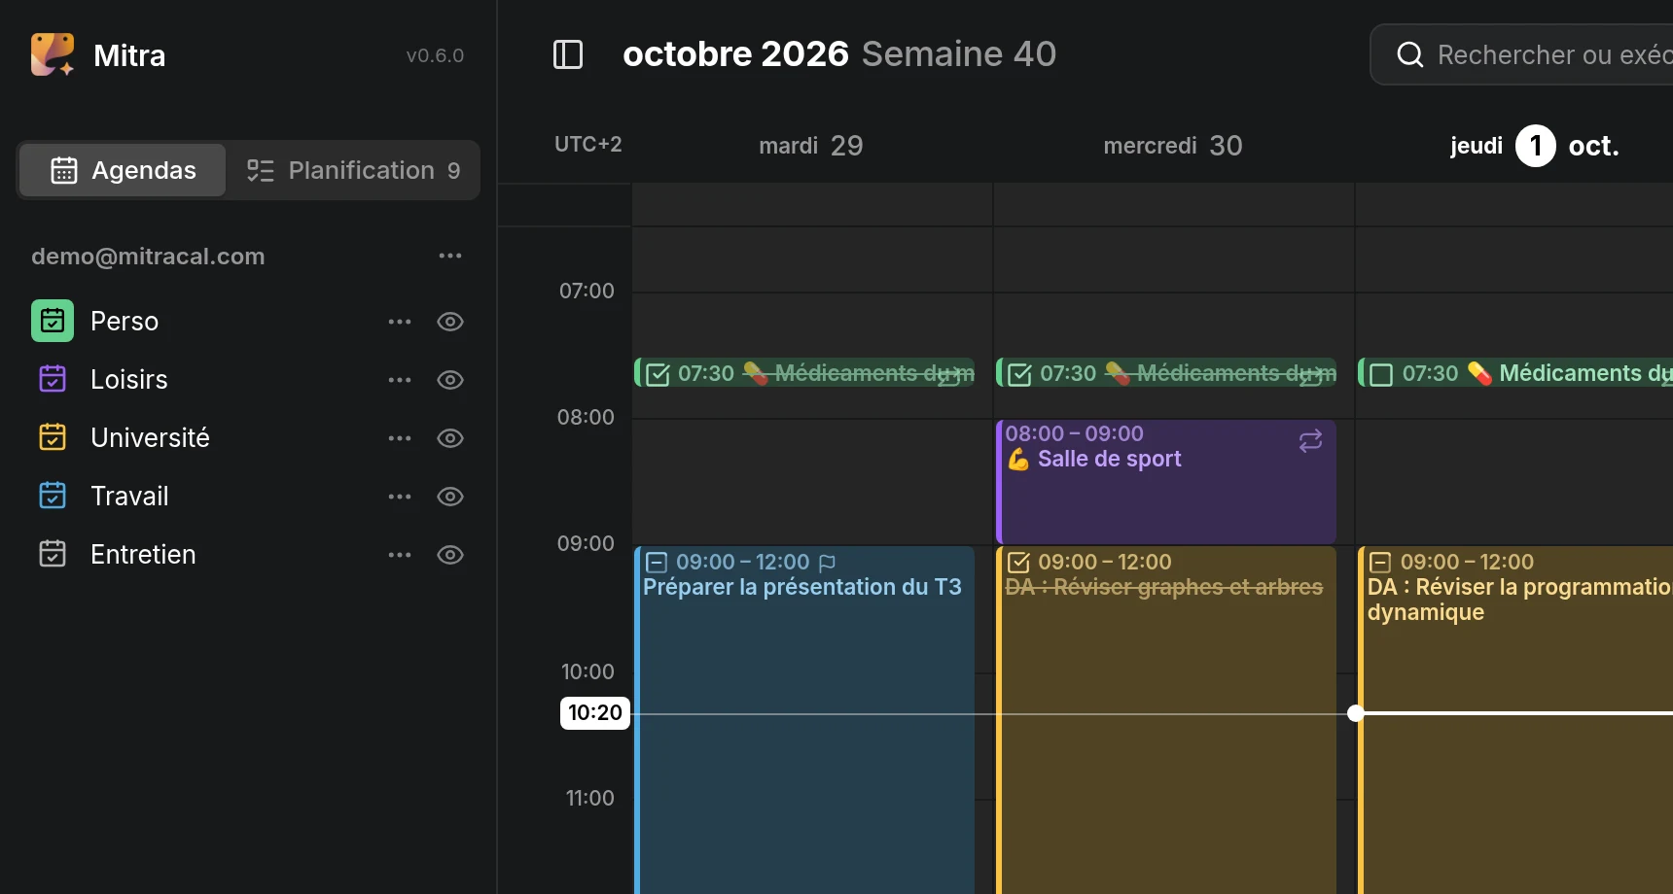Image resolution: width=1673 pixels, height=894 pixels.
Task: Open the Université calendar options menu
Action: [x=400, y=438]
